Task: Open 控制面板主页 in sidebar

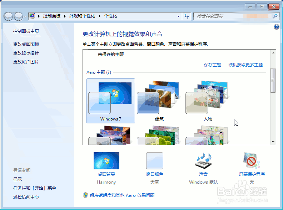Action: click(26, 31)
